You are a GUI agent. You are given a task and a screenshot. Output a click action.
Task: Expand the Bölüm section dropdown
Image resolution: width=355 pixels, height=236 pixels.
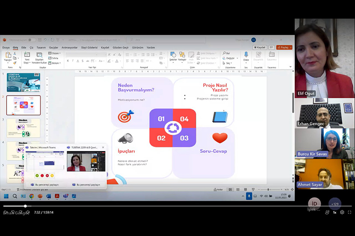pos(55,63)
